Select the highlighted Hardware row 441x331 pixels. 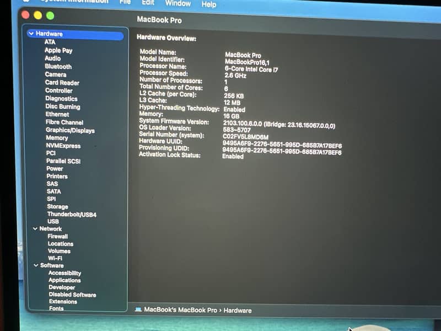(x=76, y=34)
